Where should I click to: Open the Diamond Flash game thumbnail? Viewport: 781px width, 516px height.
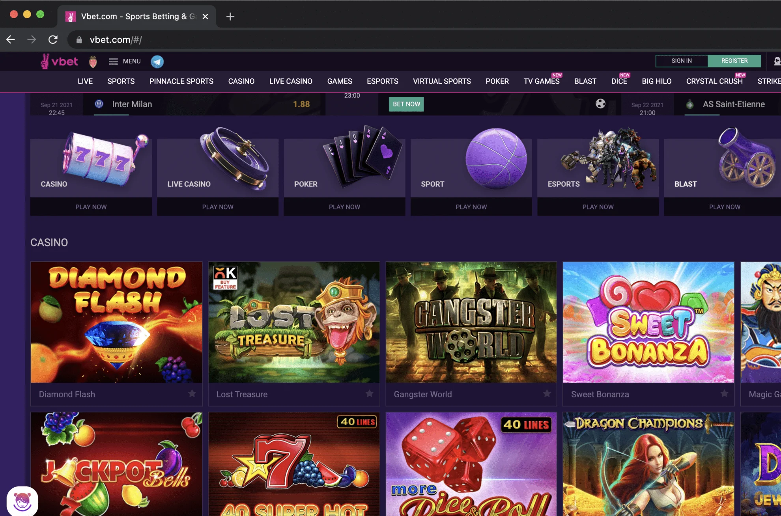click(116, 322)
